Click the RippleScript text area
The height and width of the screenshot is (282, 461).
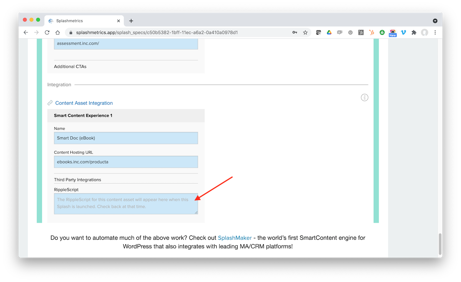(x=126, y=204)
